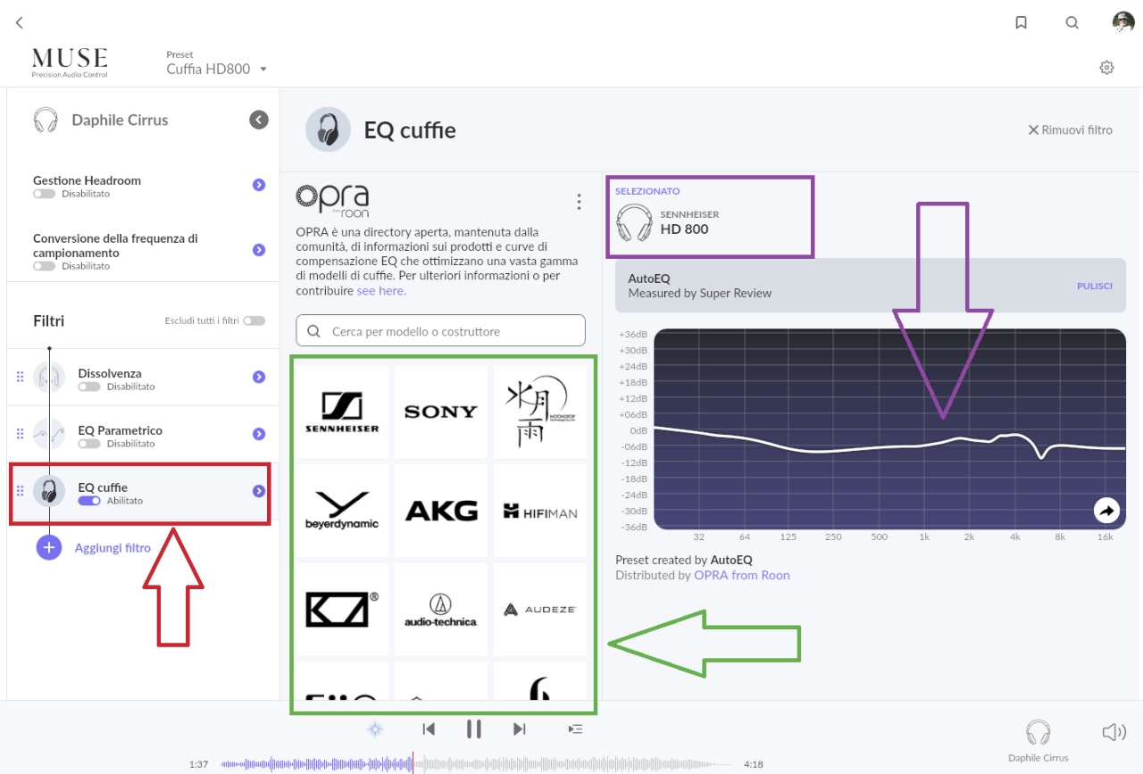Expand EQ cuffie settings arrow
1143x774 pixels.
point(259,491)
